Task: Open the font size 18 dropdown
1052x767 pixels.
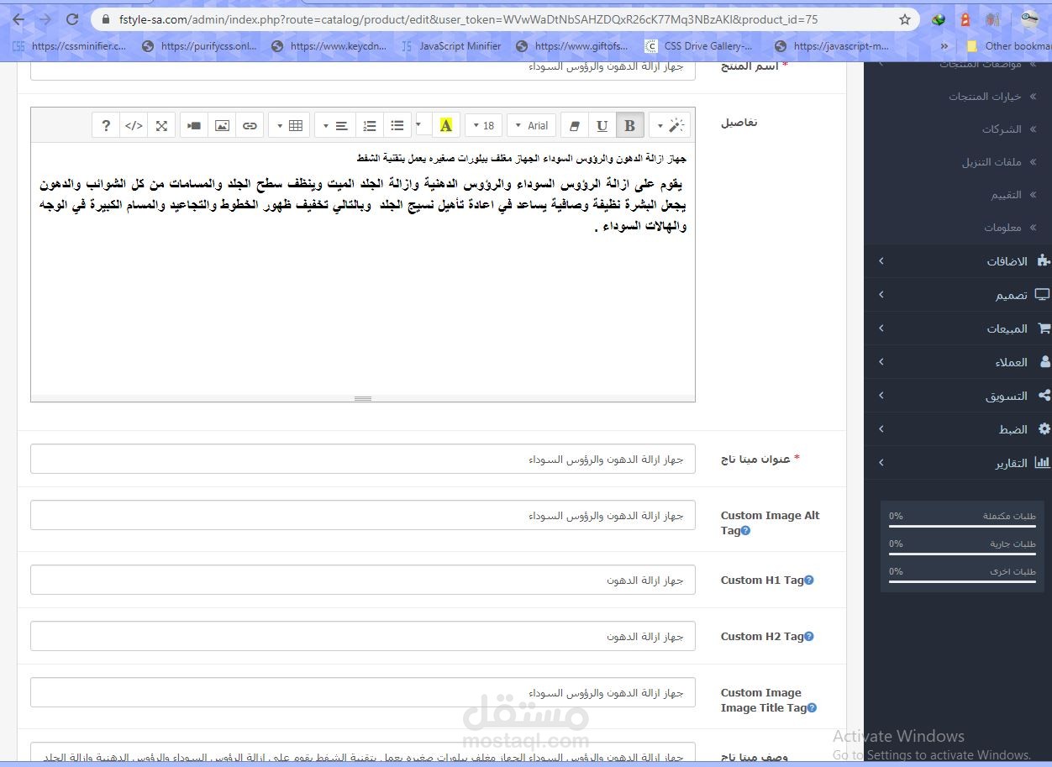Action: click(483, 125)
